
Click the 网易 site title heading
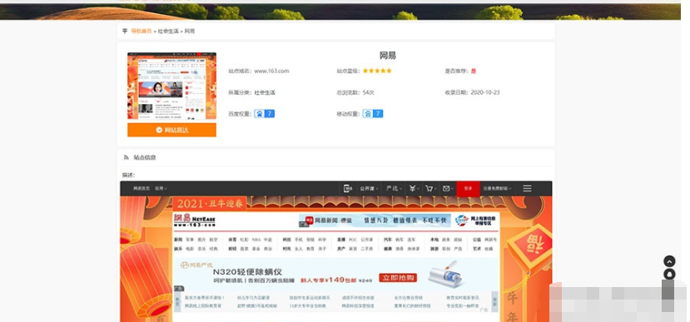click(x=388, y=56)
